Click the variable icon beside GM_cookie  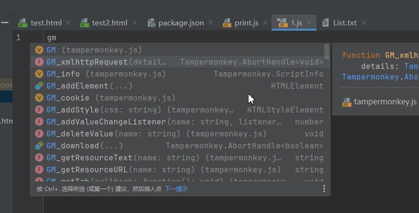[x=39, y=98]
